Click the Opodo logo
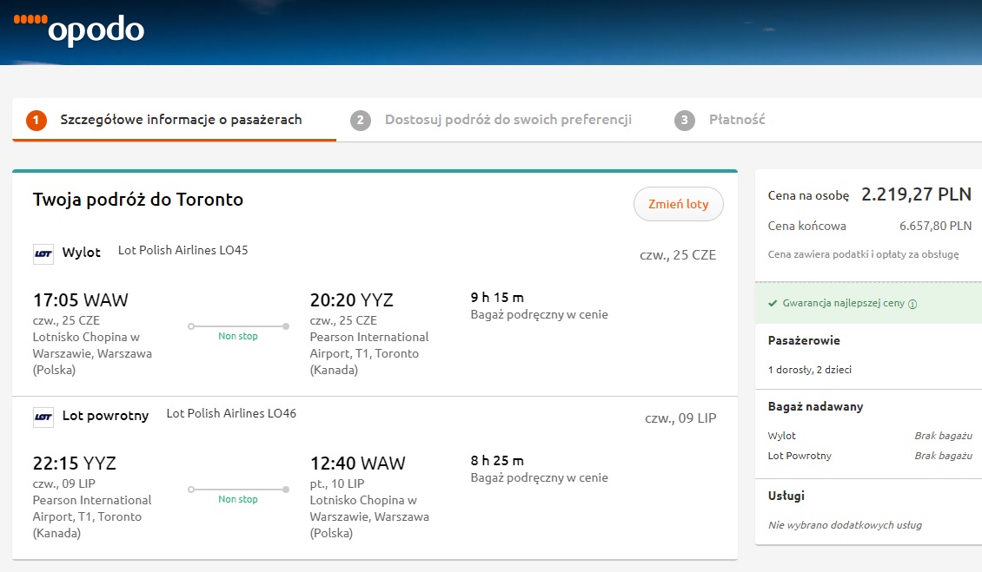The width and height of the screenshot is (982, 572). pos(79,28)
